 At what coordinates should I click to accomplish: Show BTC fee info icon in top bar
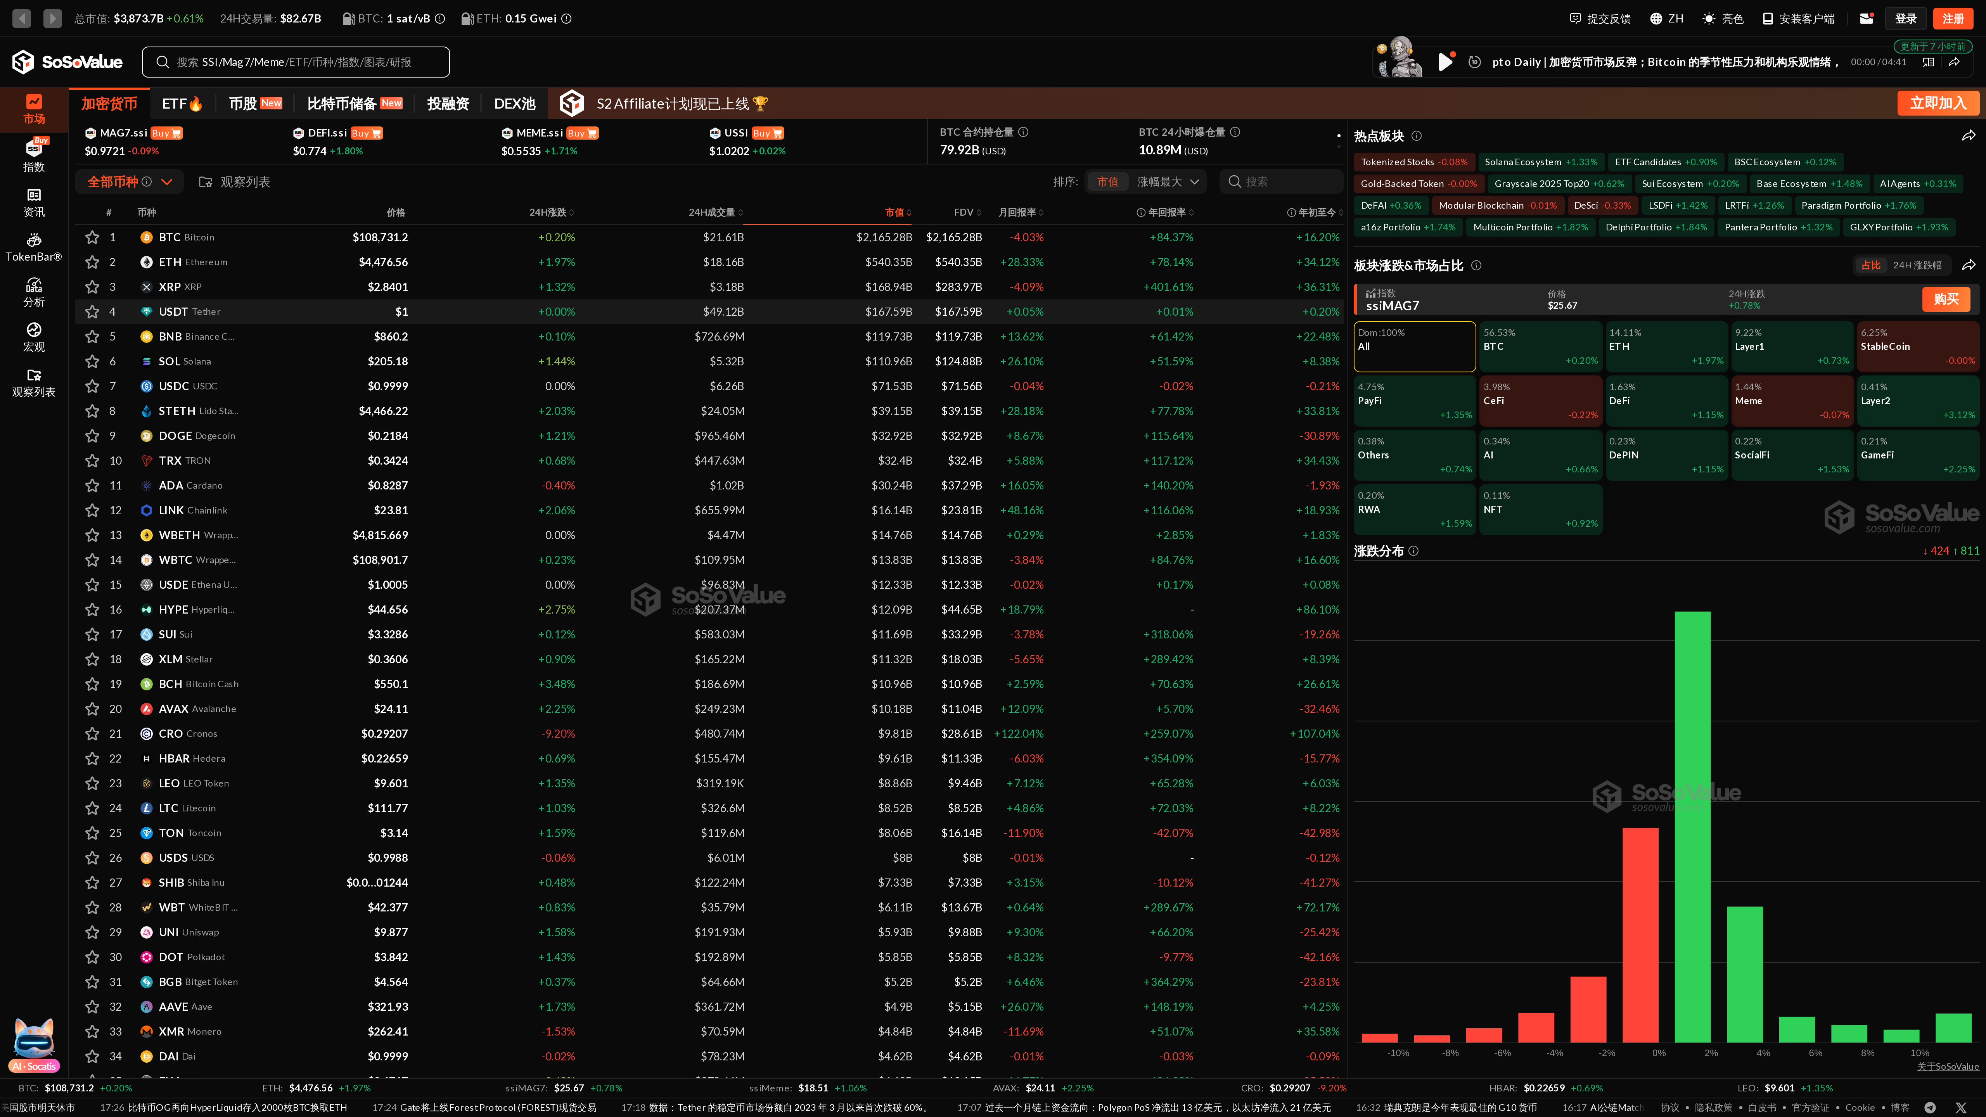440,19
